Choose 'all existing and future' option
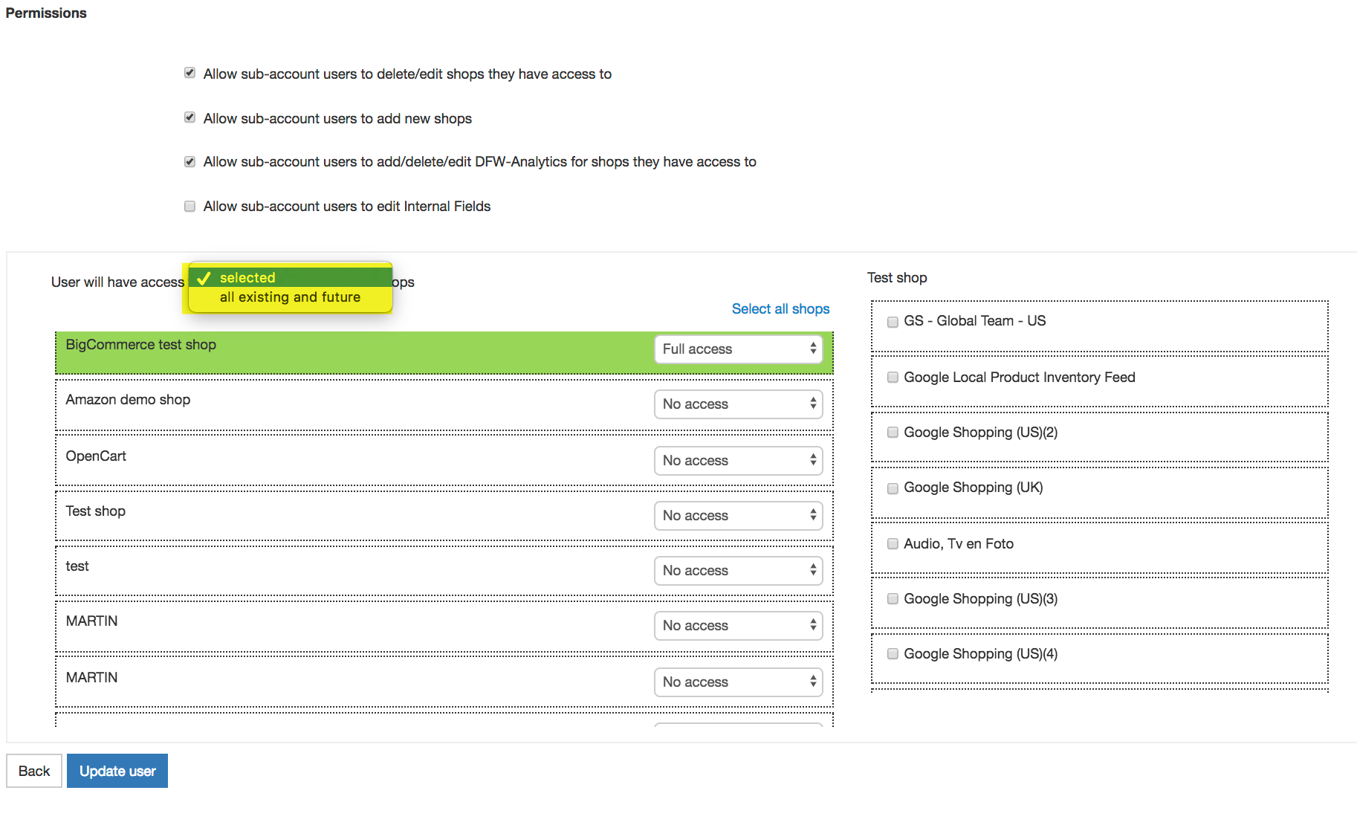 pos(290,297)
